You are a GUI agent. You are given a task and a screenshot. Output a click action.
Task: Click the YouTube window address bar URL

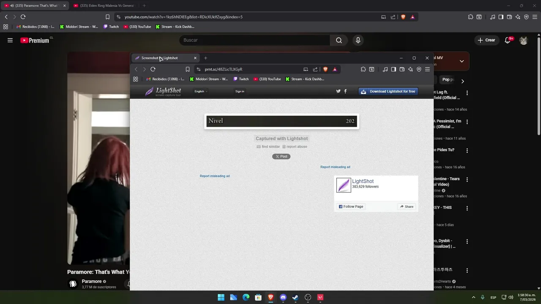(183, 17)
